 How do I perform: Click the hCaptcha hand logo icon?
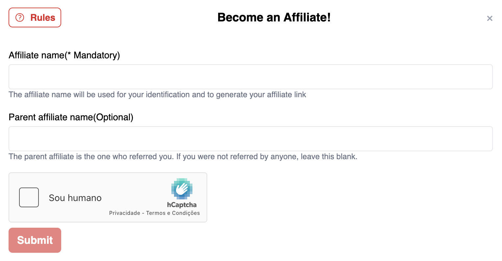pos(182,189)
